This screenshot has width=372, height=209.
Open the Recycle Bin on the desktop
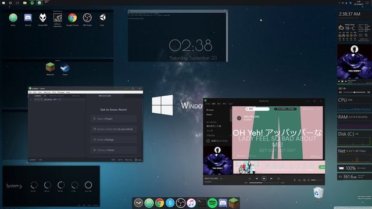point(318,192)
